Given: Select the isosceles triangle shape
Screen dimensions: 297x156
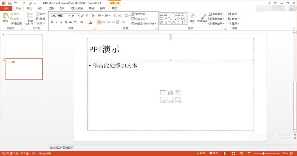Looking at the screenshot, I should 166,19.
